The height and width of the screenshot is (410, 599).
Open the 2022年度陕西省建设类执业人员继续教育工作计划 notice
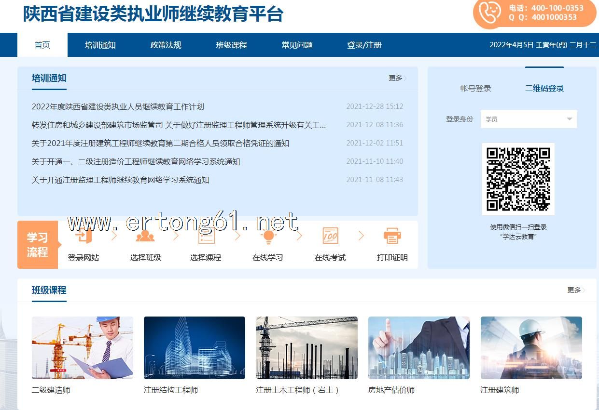(x=118, y=106)
